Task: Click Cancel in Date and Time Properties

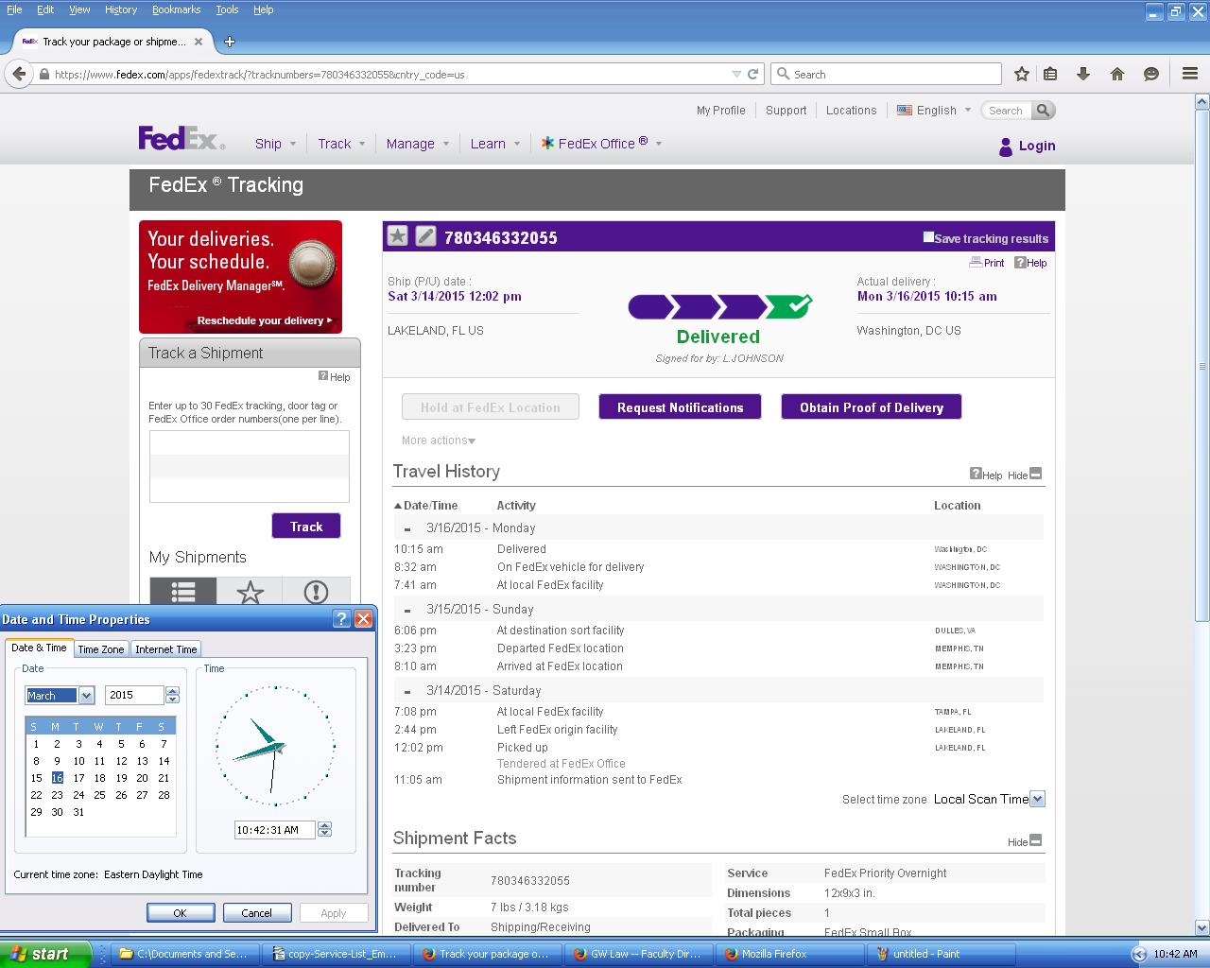Action: (x=256, y=913)
